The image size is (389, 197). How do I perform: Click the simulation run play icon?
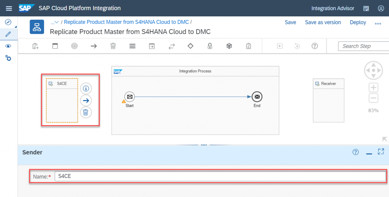coord(280,46)
